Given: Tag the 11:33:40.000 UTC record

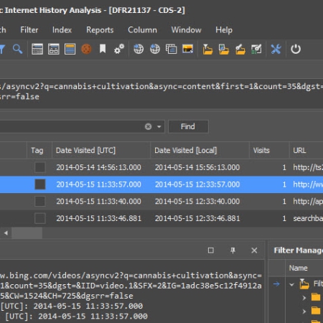Looking at the screenshot, I should tap(40, 202).
